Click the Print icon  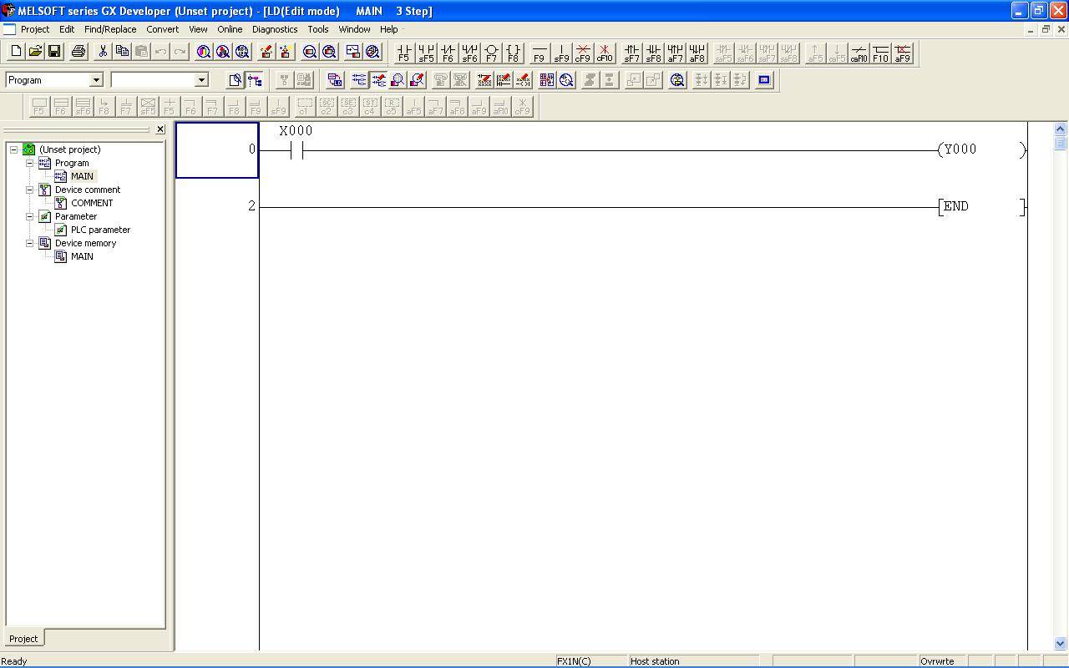(79, 52)
